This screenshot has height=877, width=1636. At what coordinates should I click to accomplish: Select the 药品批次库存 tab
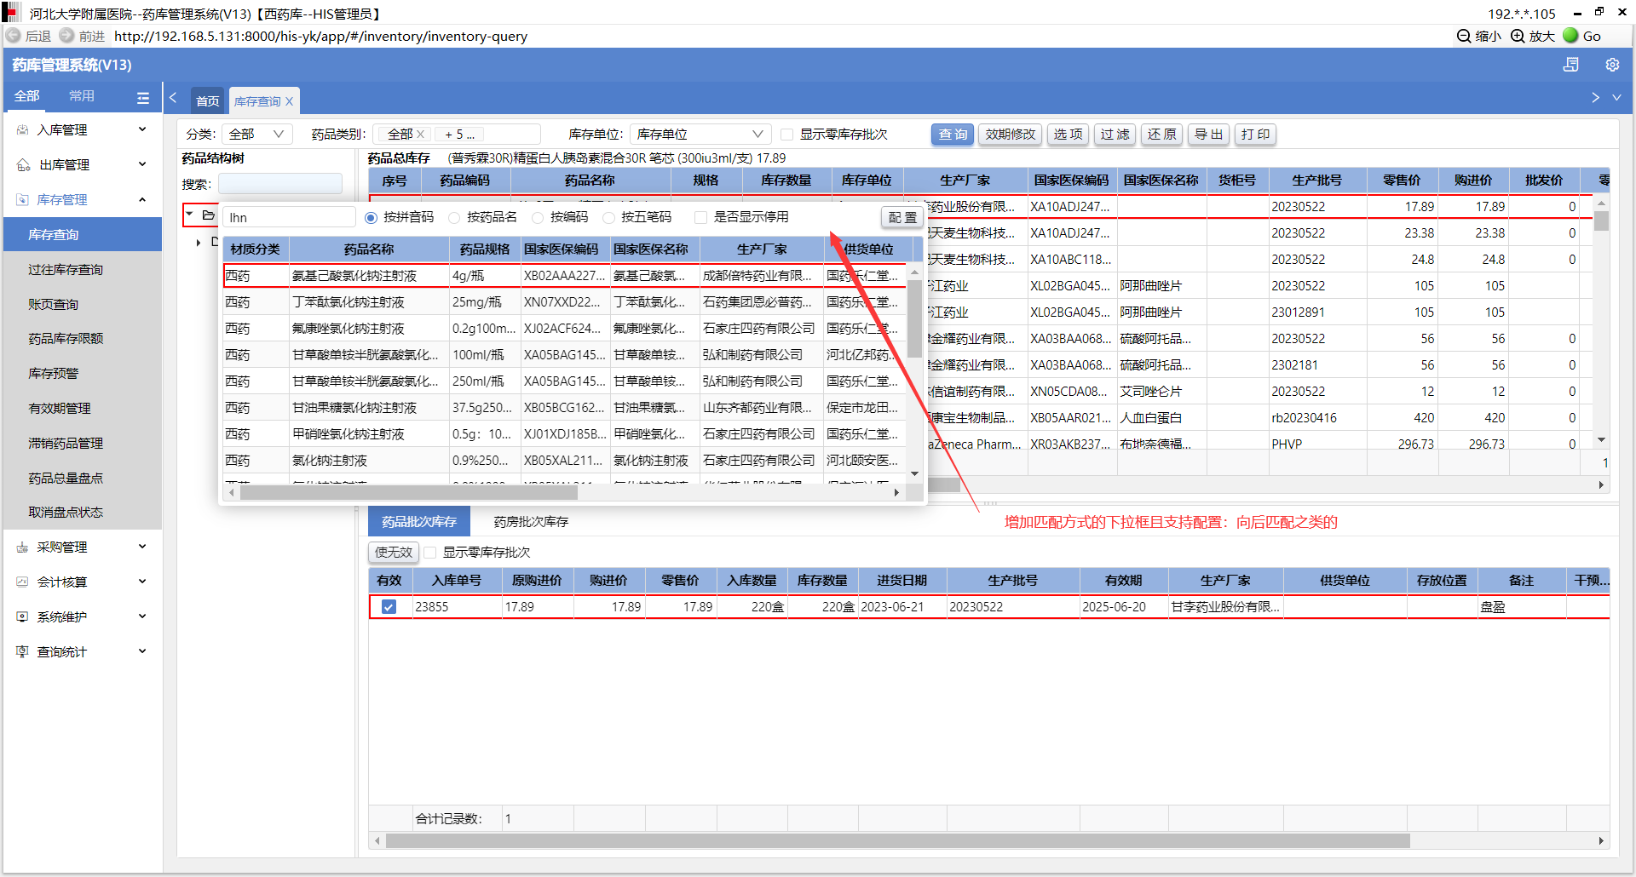(419, 521)
